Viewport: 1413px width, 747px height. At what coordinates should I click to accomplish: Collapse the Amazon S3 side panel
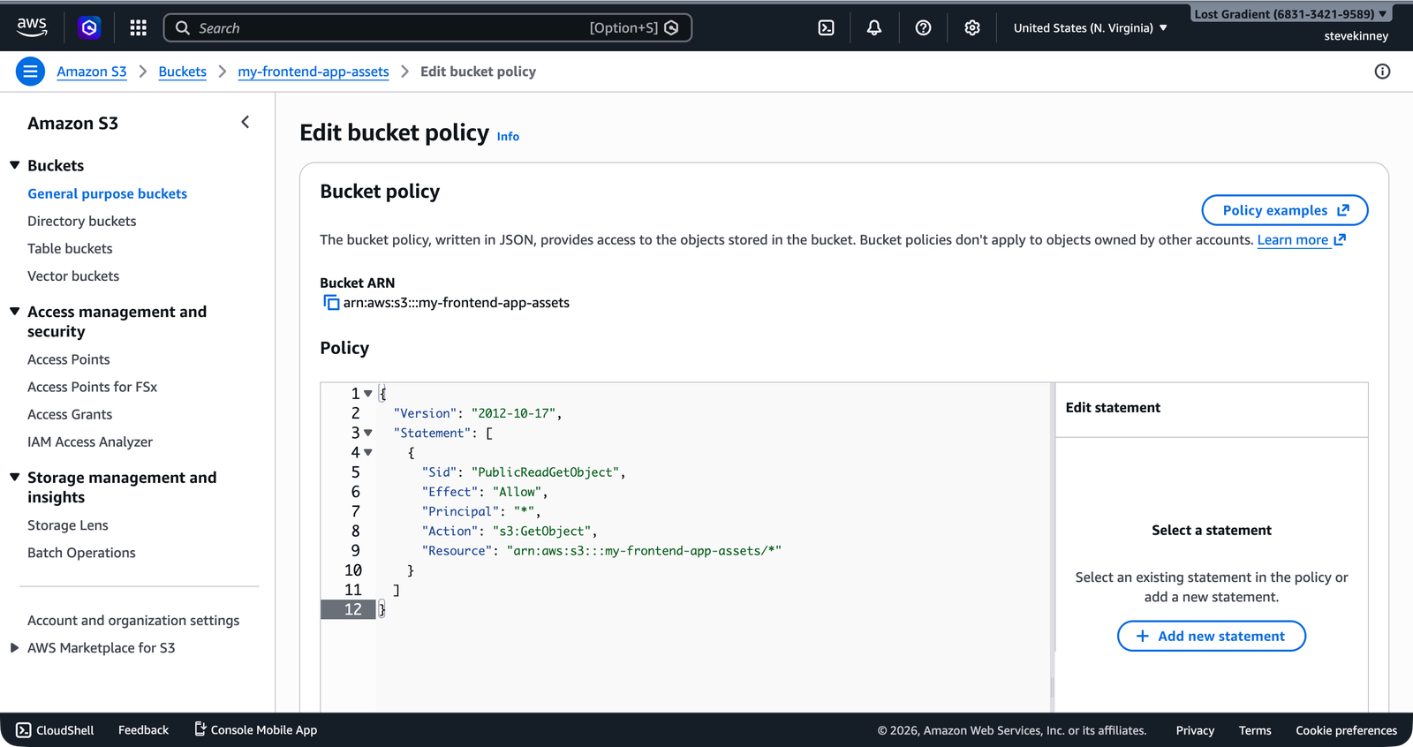[246, 122]
